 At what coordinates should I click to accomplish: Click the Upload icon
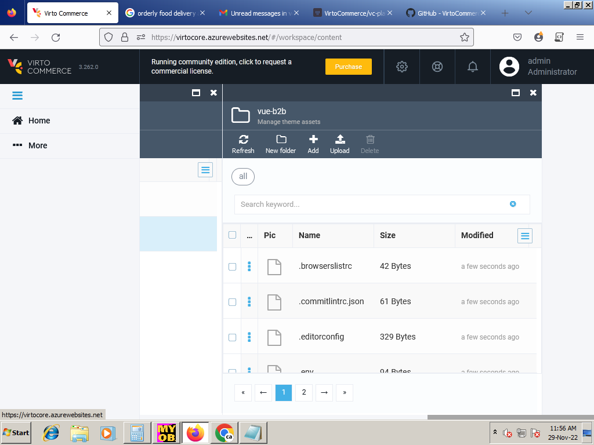coord(340,140)
